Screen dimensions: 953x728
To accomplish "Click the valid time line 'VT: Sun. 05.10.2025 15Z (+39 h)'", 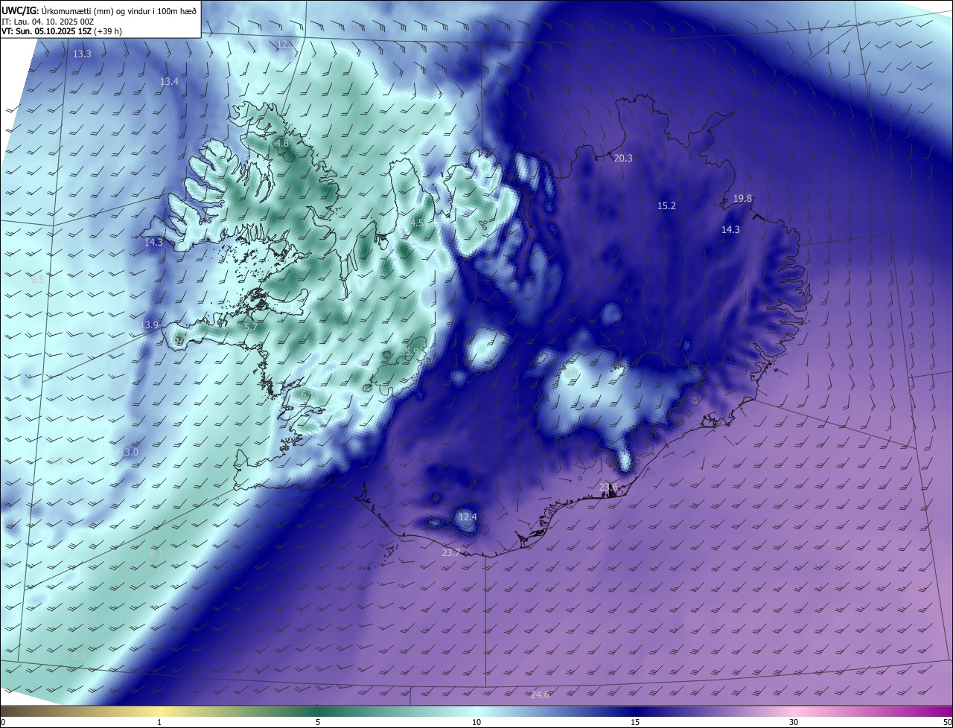I will (62, 32).
